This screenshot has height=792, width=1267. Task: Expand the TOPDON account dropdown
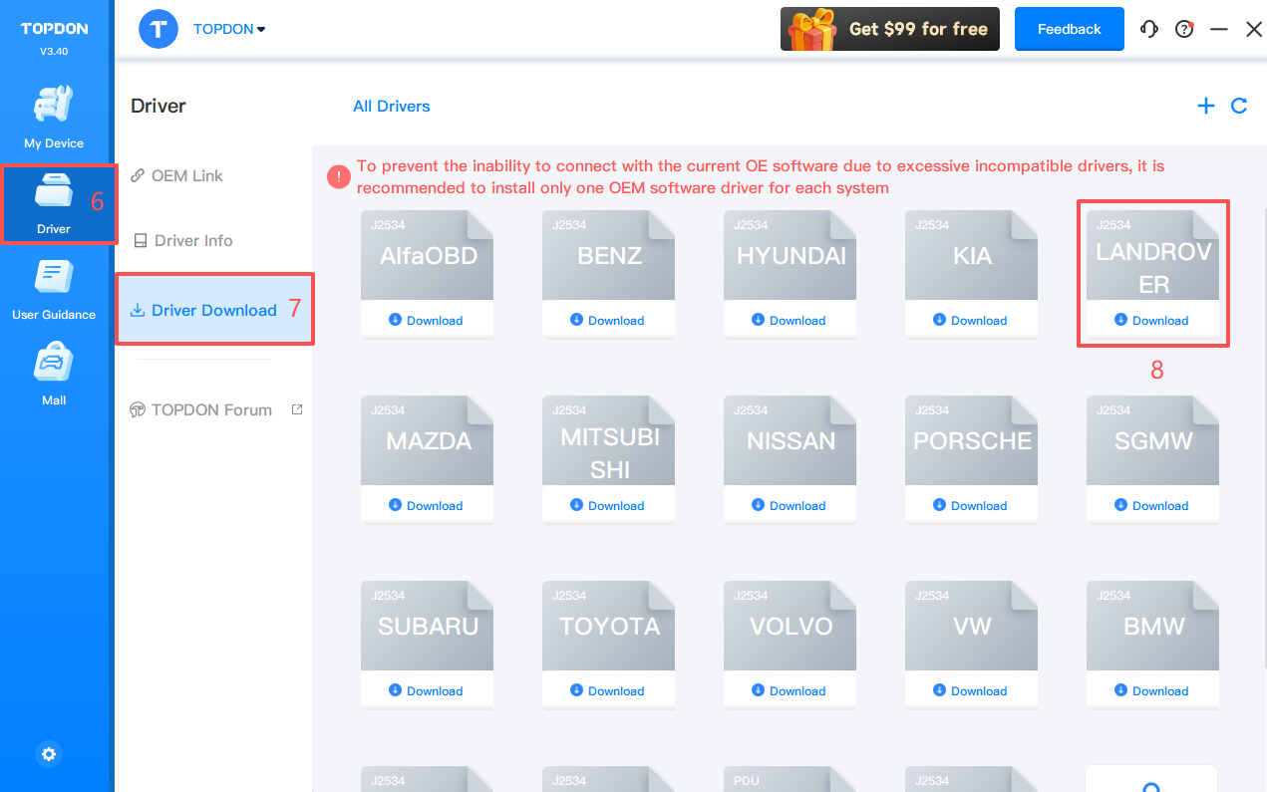click(228, 29)
